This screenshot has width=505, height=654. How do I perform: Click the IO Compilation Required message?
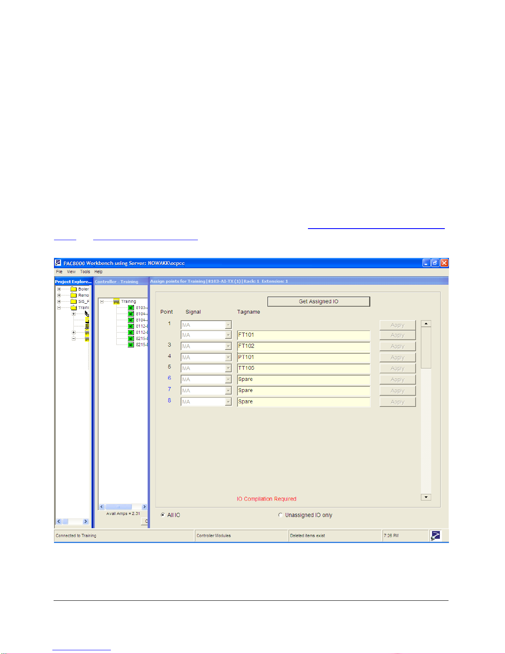266,499
